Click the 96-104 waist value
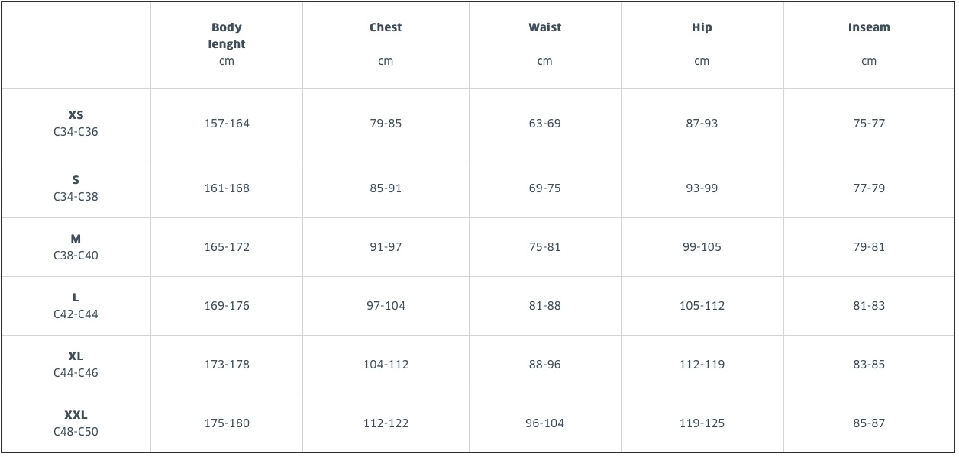The height and width of the screenshot is (457, 959). 544,423
